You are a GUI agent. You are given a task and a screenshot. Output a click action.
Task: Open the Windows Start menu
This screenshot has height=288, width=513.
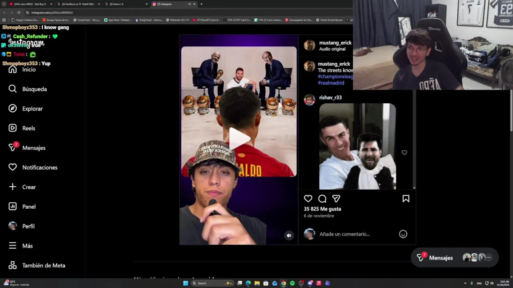(186, 283)
